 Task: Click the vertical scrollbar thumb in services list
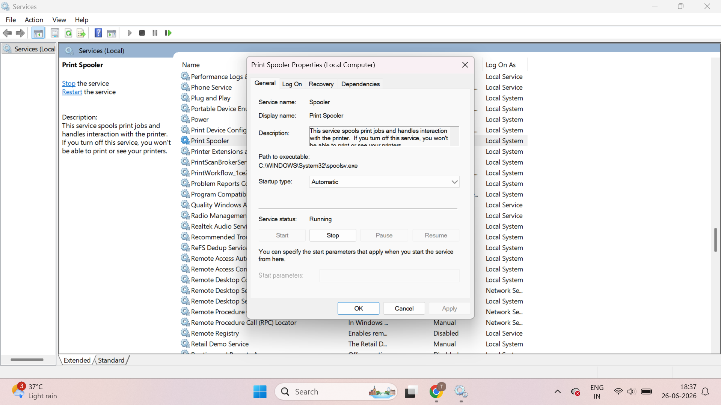point(715,240)
